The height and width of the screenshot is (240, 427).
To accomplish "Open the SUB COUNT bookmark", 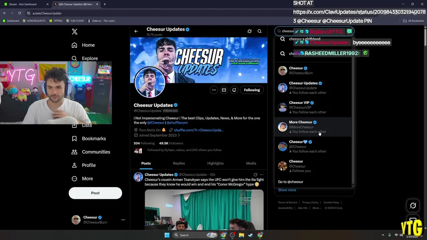I will pyautogui.click(x=75, y=21).
